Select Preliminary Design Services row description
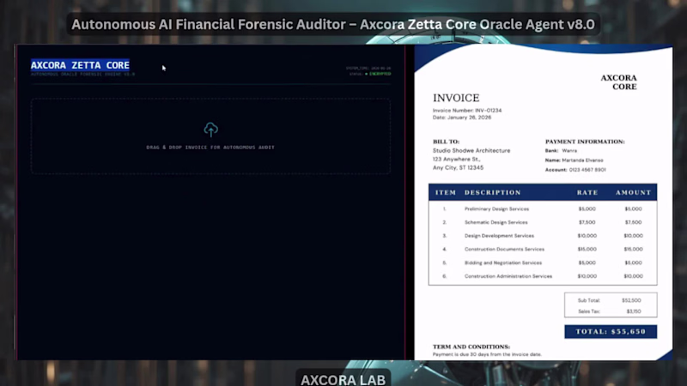 (x=497, y=209)
